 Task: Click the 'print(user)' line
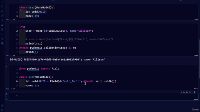[34, 44]
